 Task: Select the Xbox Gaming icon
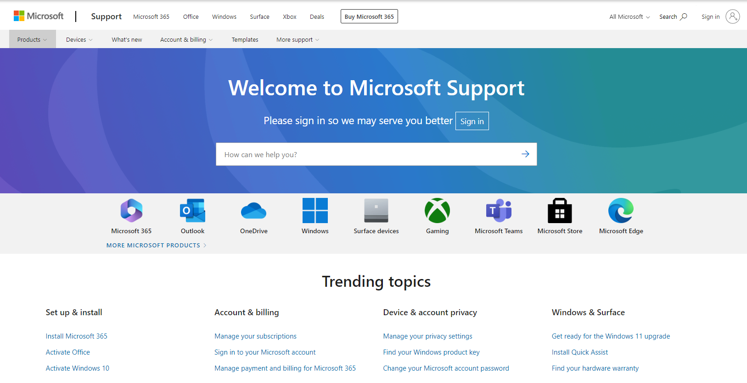pyautogui.click(x=437, y=211)
